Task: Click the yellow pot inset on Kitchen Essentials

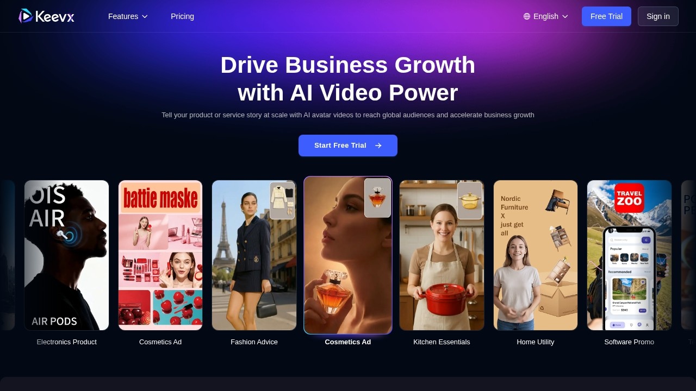Action: coord(470,200)
